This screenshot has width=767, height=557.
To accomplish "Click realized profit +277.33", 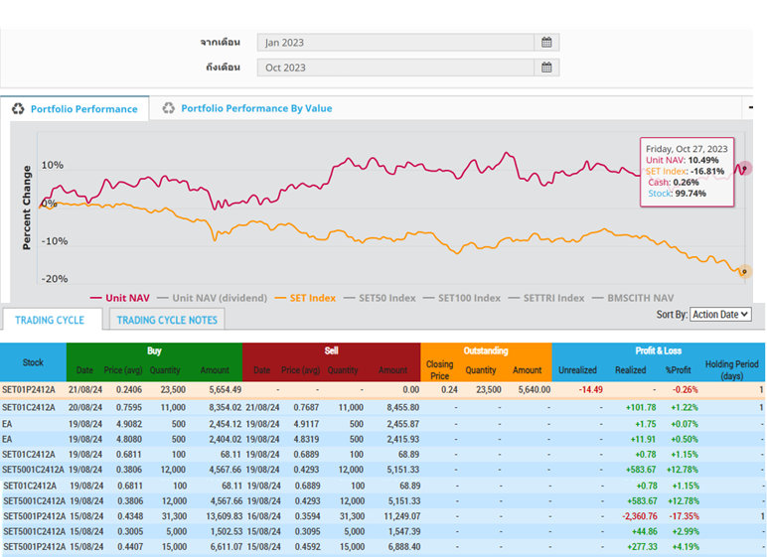I will (642, 546).
